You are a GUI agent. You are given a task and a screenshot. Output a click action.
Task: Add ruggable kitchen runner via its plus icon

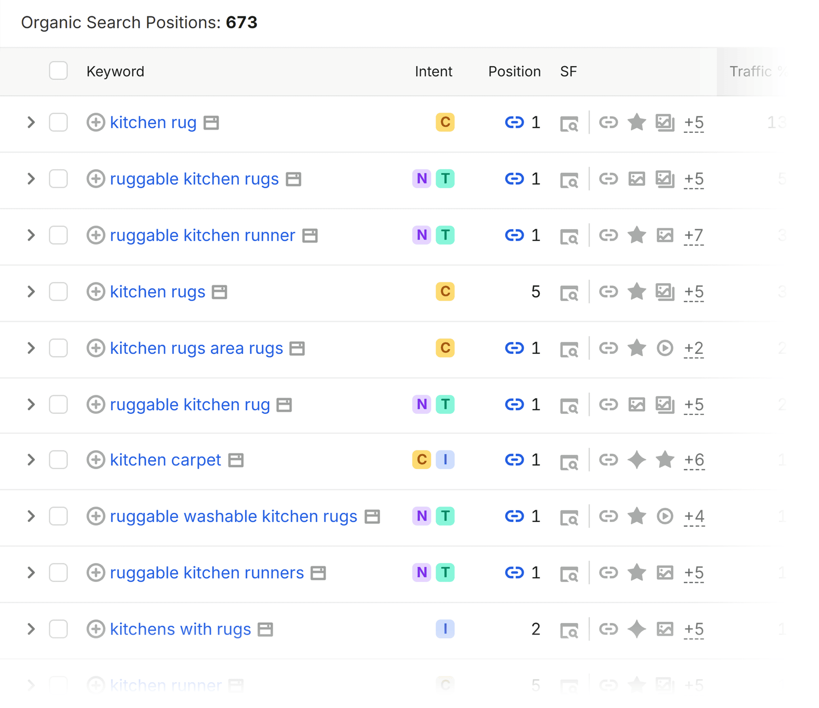click(x=96, y=235)
